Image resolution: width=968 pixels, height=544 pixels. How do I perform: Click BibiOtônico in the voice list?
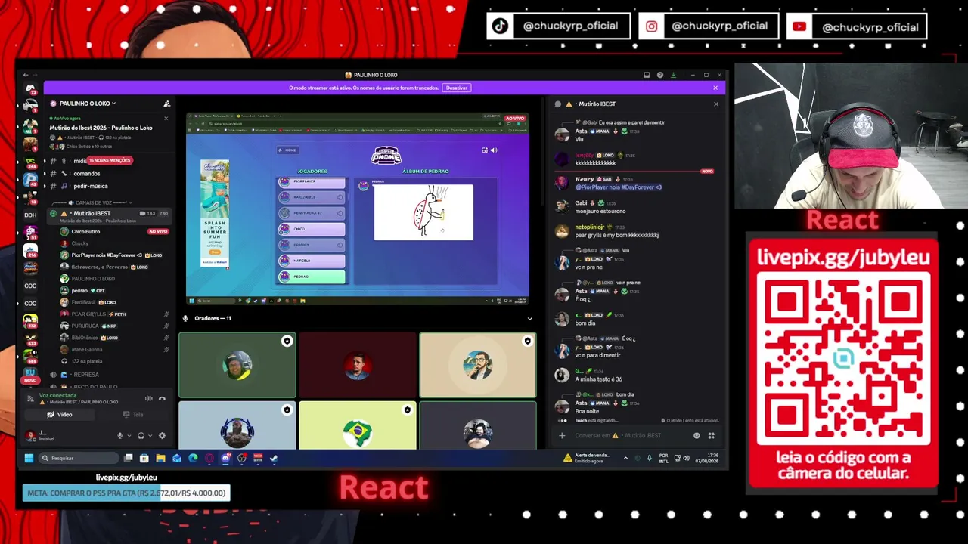coord(85,338)
